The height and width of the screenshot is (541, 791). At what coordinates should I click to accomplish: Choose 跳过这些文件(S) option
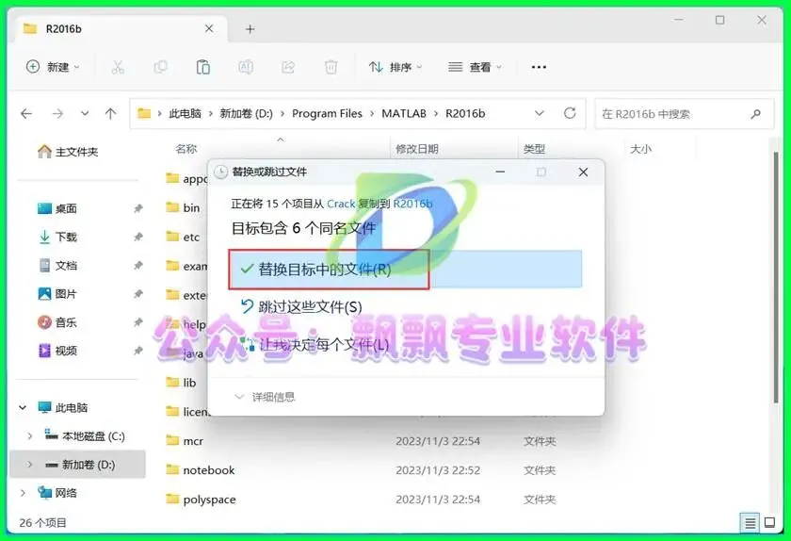(301, 306)
